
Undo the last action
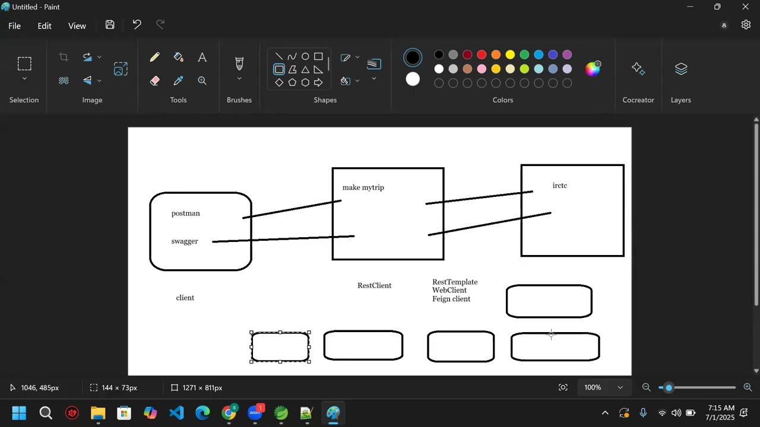pos(137,25)
